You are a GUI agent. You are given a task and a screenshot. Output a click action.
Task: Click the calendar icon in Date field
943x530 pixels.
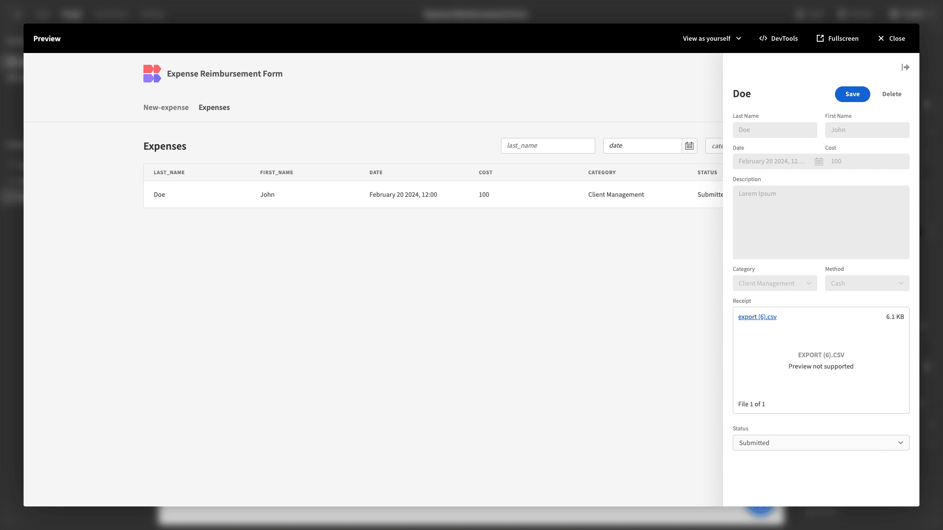[819, 161]
